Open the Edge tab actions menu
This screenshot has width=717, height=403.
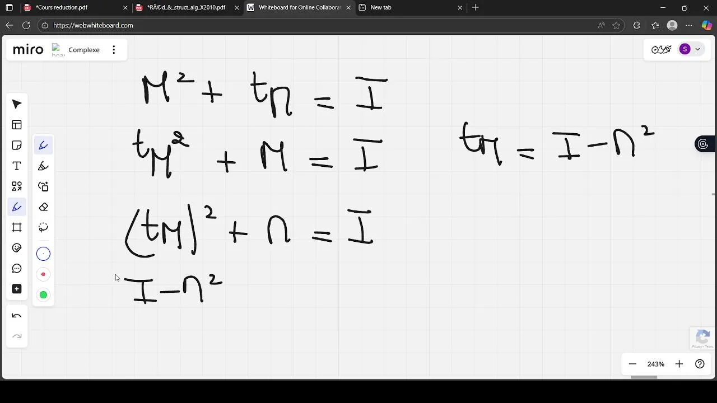(x=9, y=8)
